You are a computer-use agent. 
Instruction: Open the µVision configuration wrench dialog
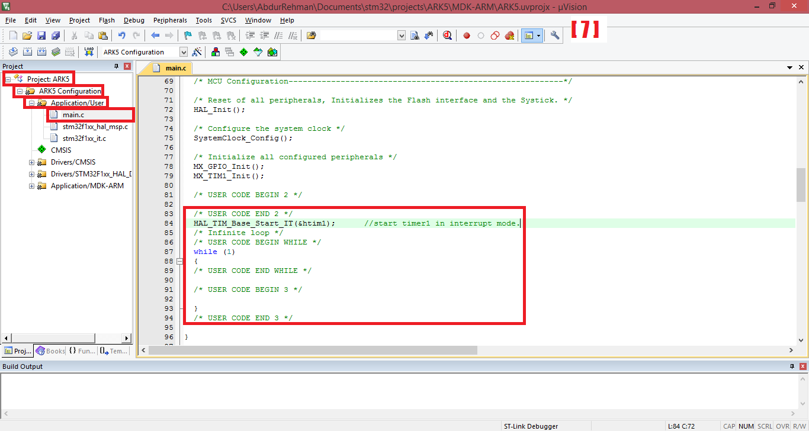pos(554,36)
